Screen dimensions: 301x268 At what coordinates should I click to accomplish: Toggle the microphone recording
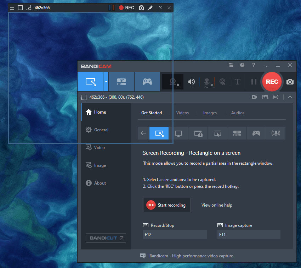pyautogui.click(x=207, y=82)
